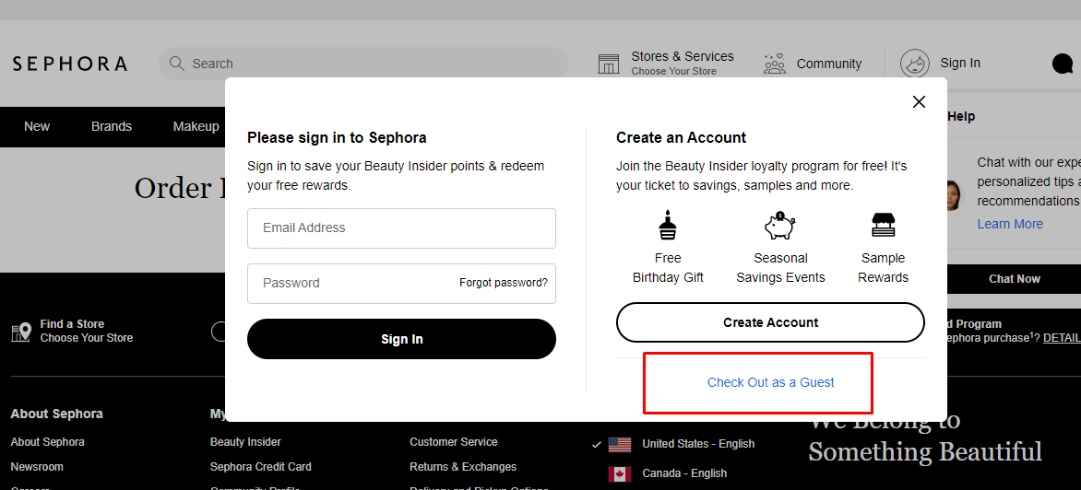Open Find a Store Choose Your Store
The image size is (1081, 490).
pyautogui.click(x=86, y=331)
